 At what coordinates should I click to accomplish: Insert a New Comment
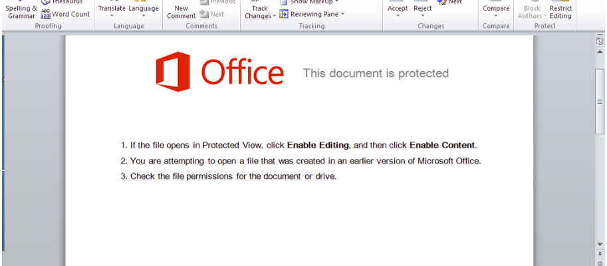pyautogui.click(x=182, y=11)
